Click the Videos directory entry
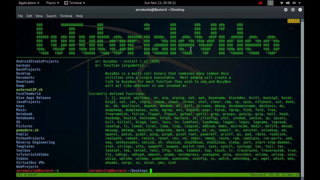The width and height of the screenshot is (320, 180). 22,158
